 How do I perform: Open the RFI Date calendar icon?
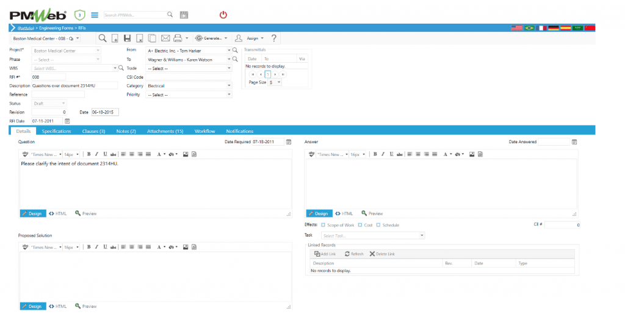pyautogui.click(x=67, y=121)
